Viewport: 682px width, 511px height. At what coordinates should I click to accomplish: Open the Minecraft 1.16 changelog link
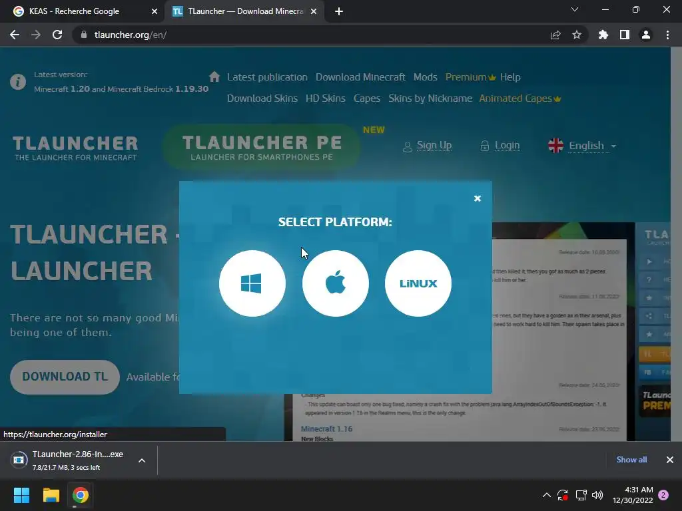click(326, 429)
